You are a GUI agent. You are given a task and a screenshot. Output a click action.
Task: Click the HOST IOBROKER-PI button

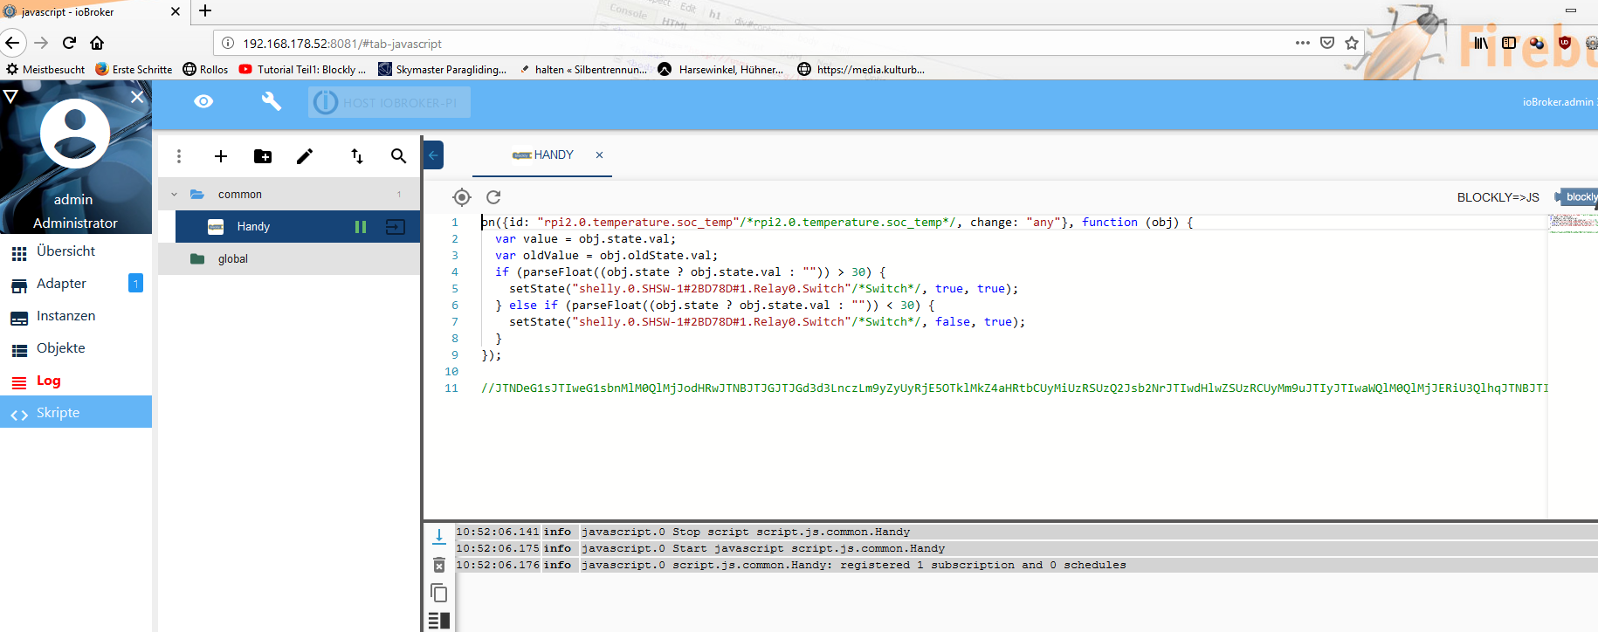389,103
